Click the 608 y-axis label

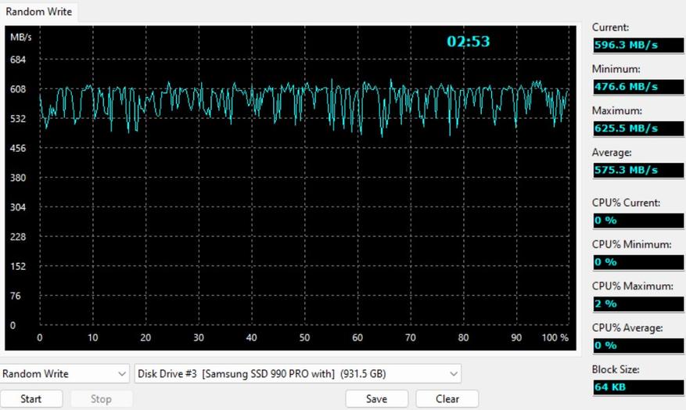18,89
